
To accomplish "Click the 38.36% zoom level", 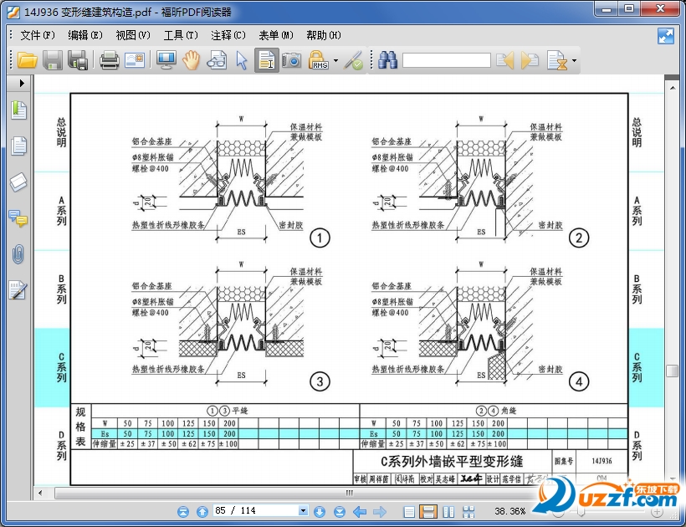I will 509,511.
